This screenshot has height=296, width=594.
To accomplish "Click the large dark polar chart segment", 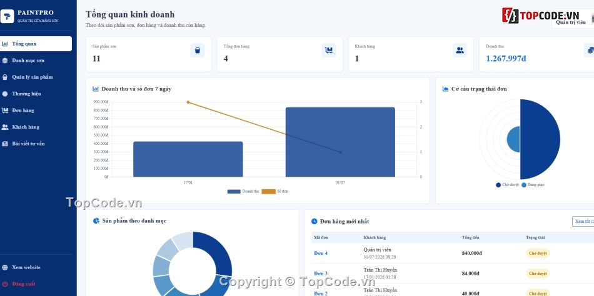I will tap(541, 139).
